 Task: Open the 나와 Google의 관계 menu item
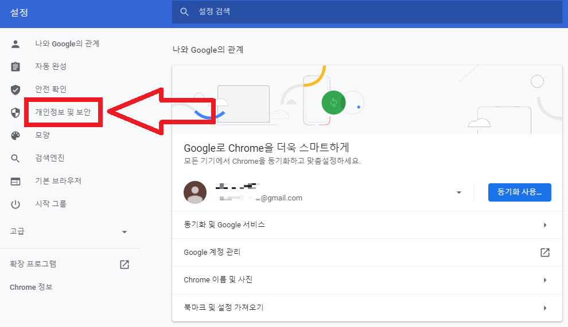click(x=67, y=44)
